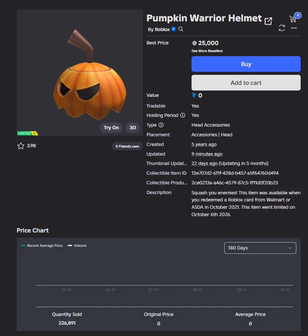Click the Robux icon beside 25,000

[194, 43]
